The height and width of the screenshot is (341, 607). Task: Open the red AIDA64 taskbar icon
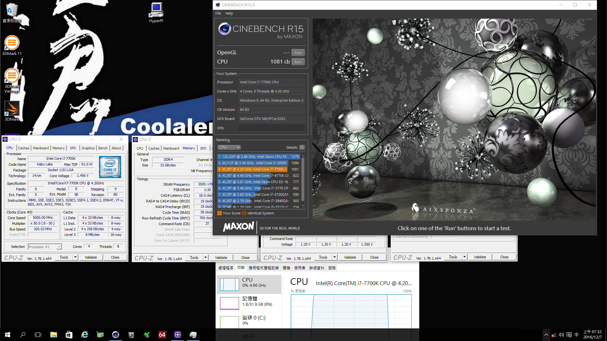(x=162, y=335)
